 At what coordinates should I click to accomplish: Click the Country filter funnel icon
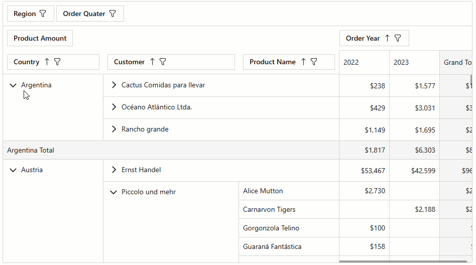coord(57,62)
